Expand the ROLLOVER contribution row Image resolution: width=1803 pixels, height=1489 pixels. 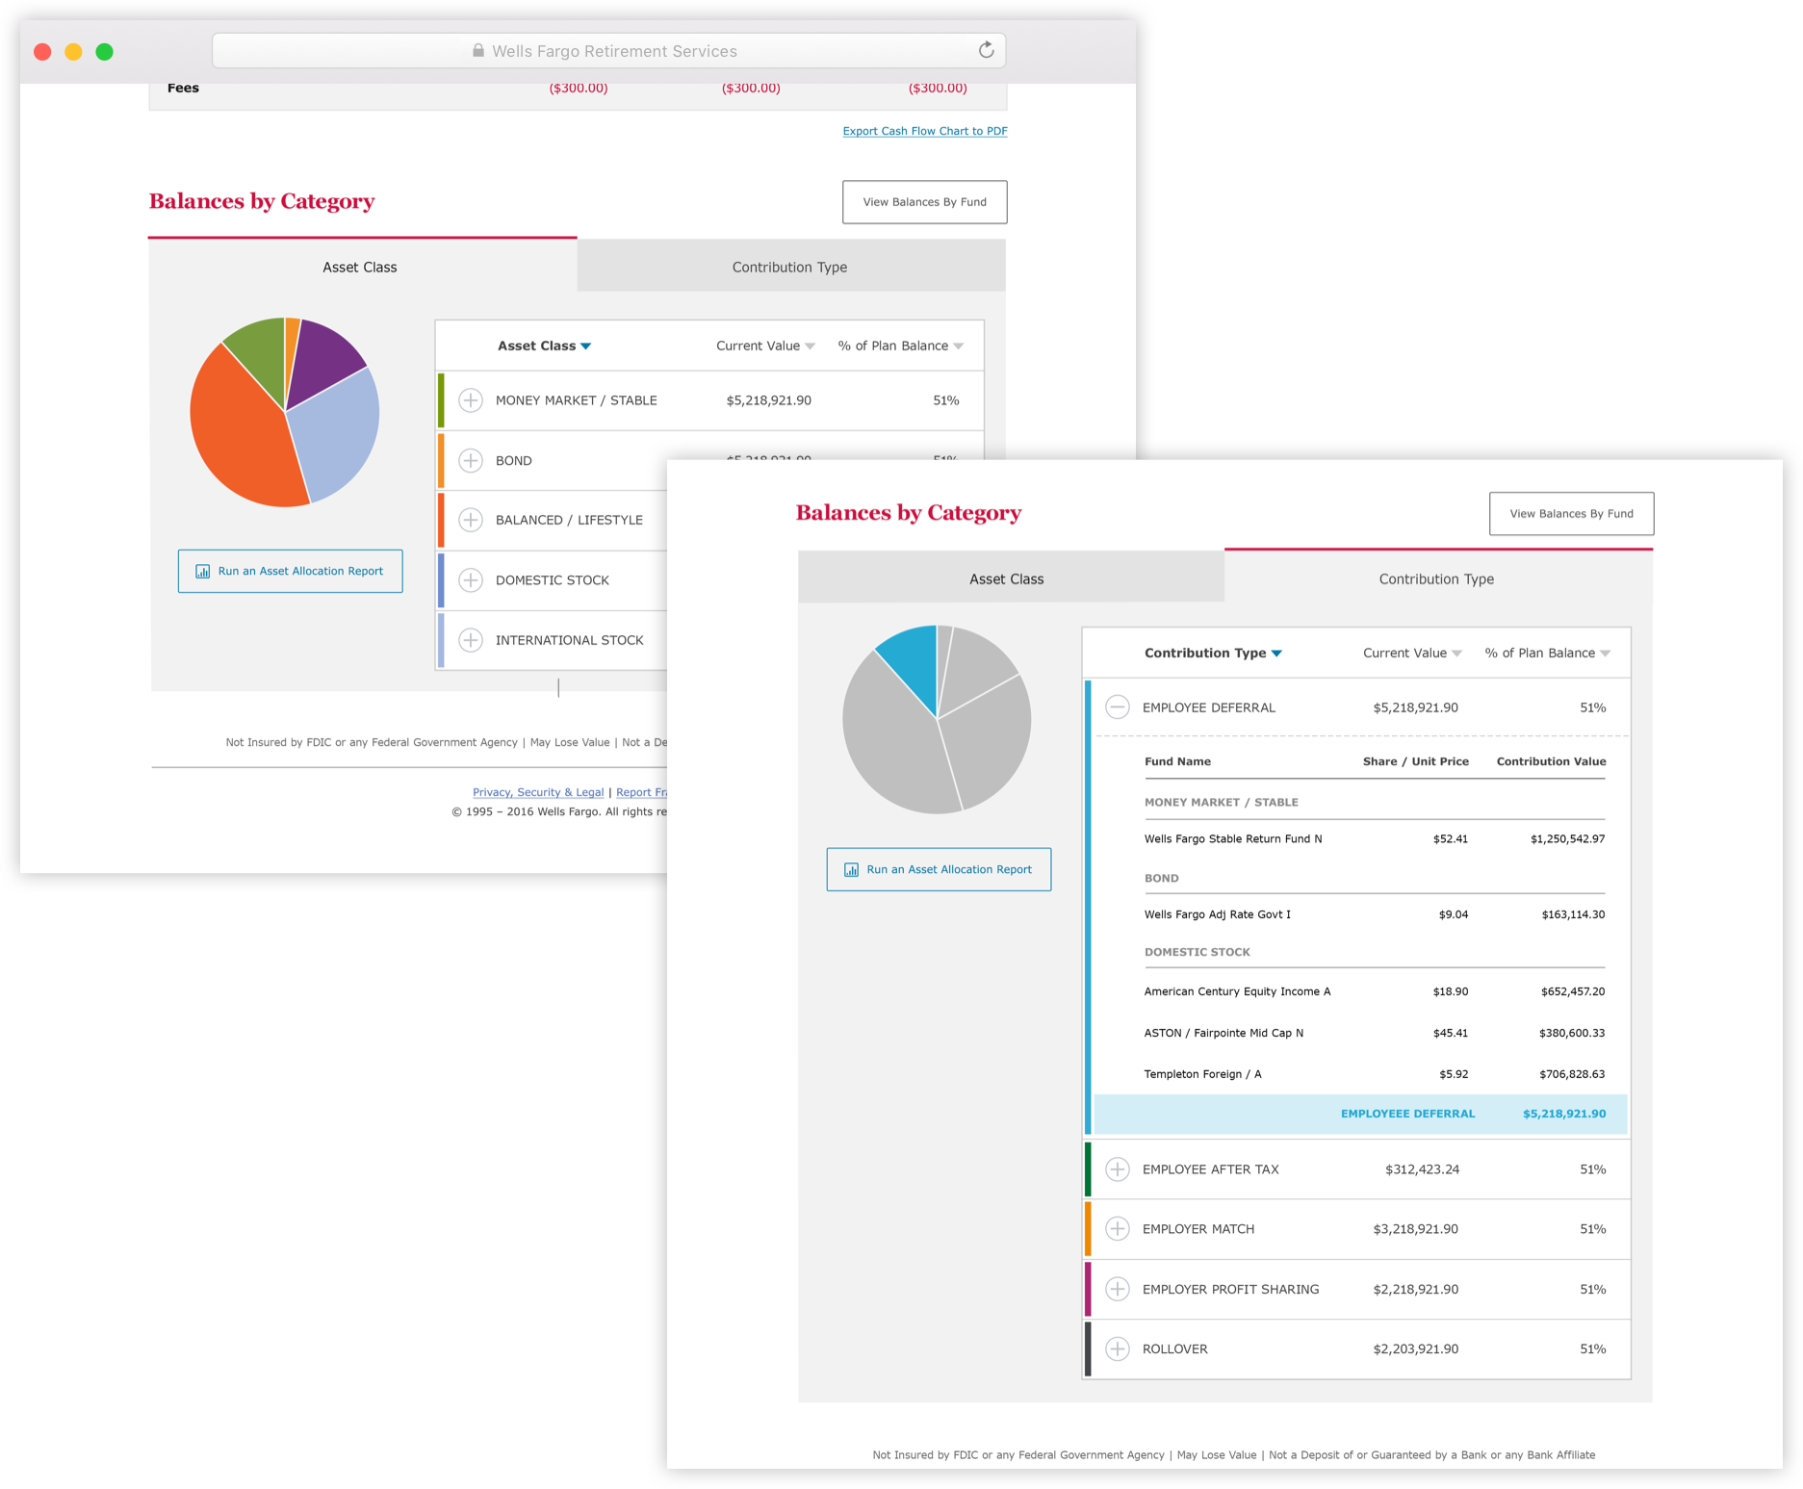1117,1349
